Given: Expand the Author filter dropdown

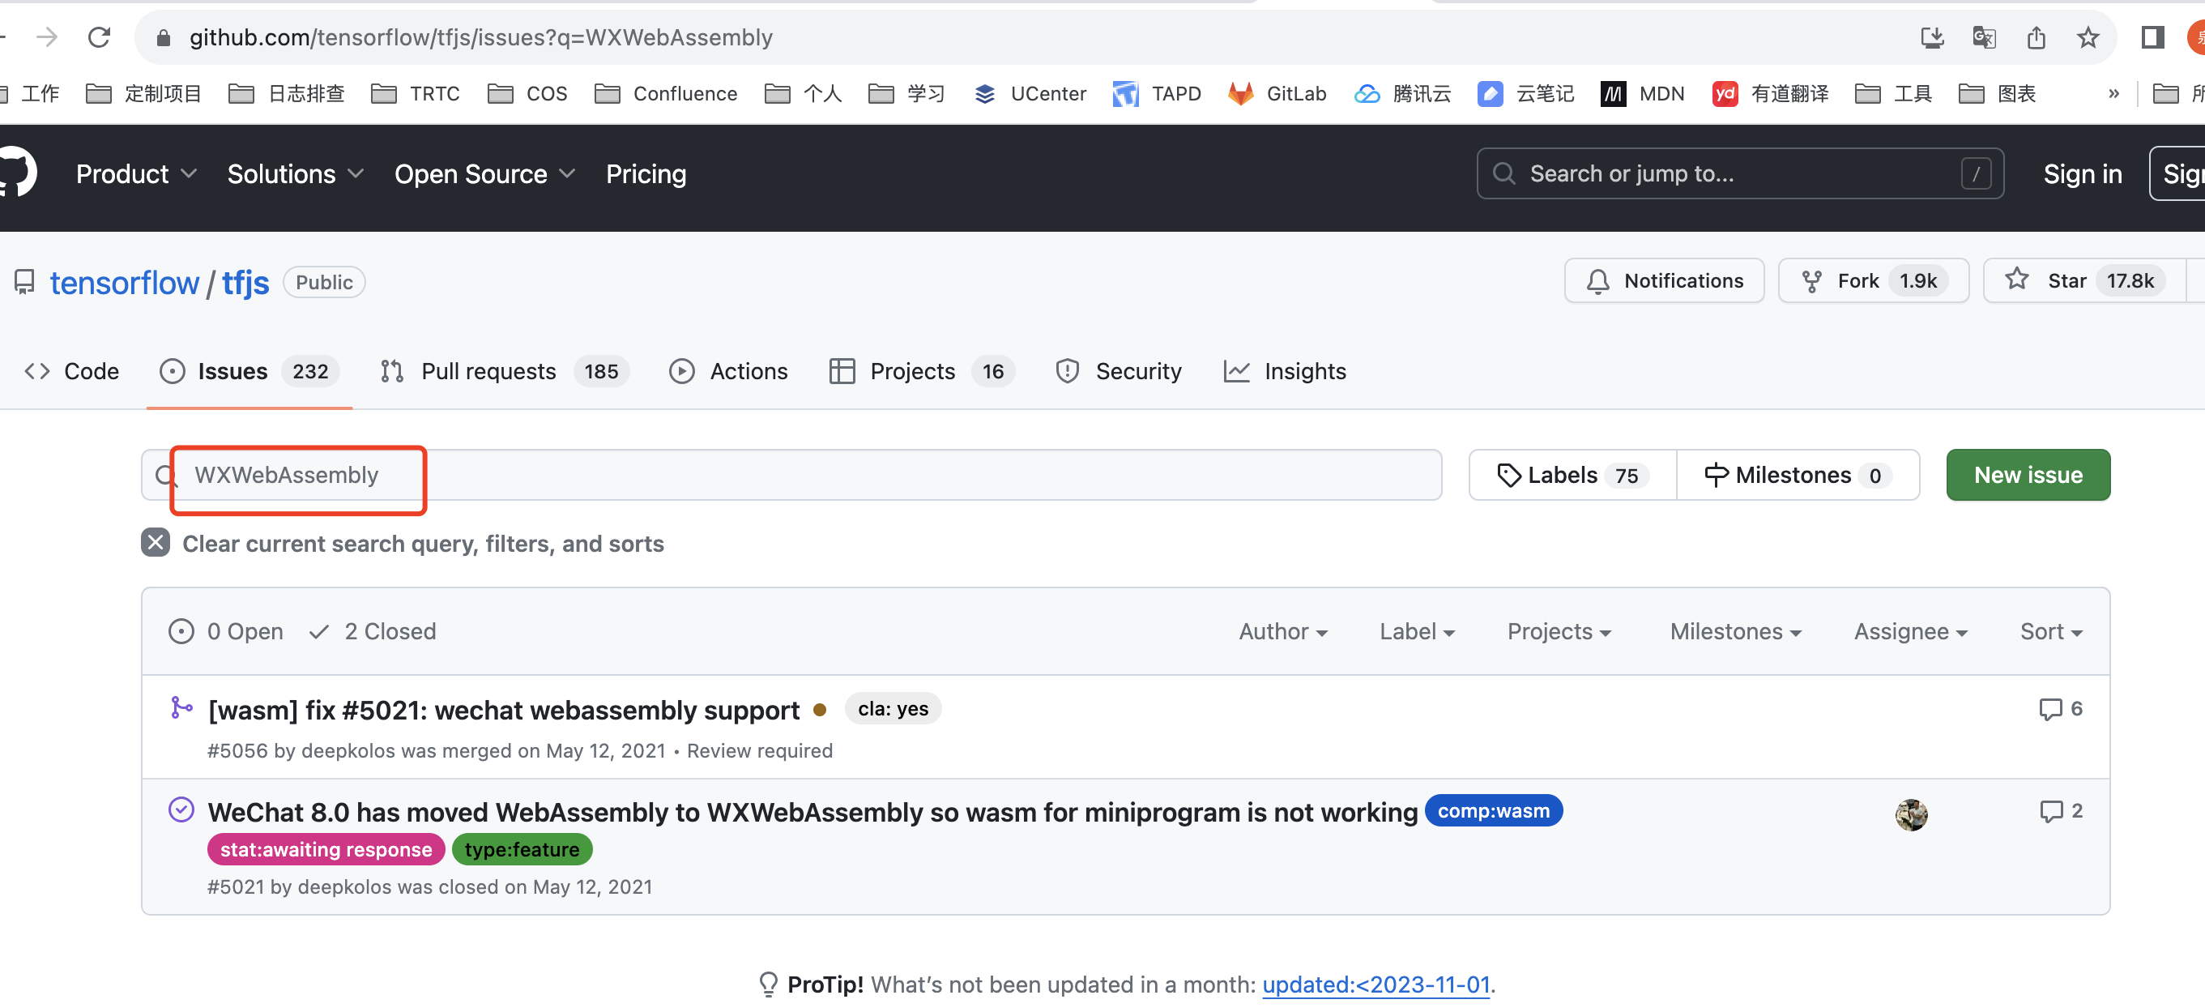Looking at the screenshot, I should tap(1282, 631).
